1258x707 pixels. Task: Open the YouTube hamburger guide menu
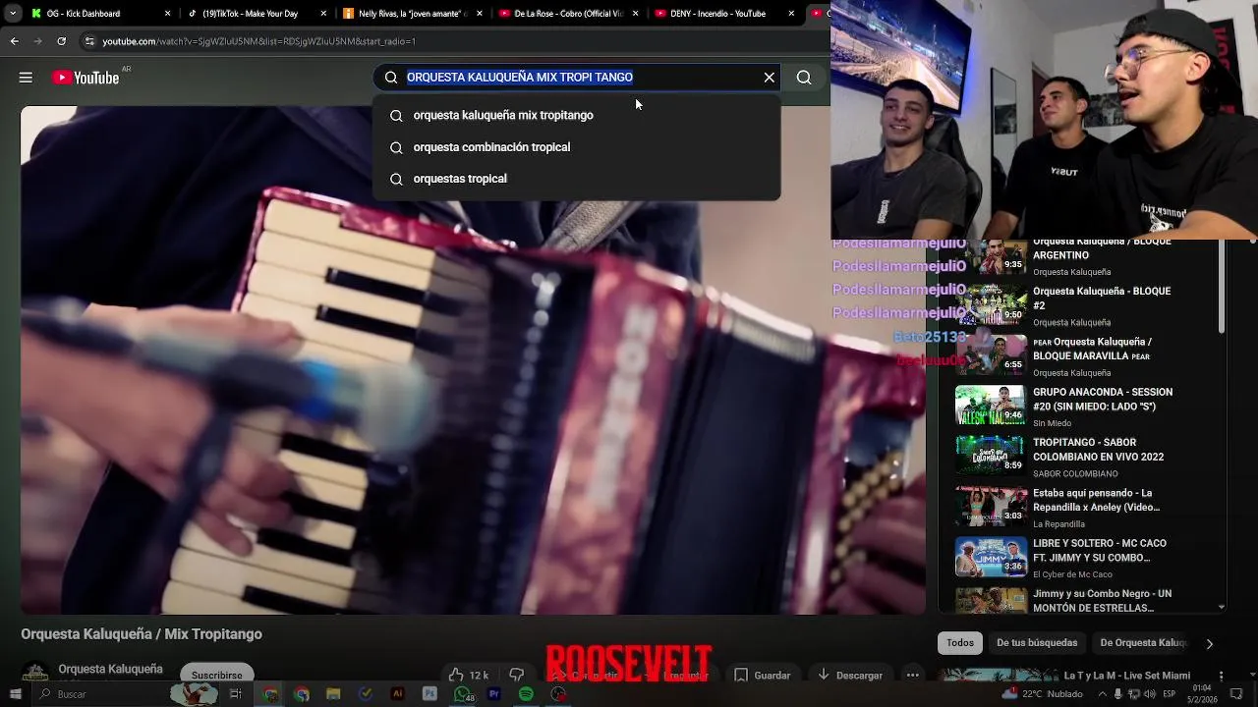click(26, 78)
